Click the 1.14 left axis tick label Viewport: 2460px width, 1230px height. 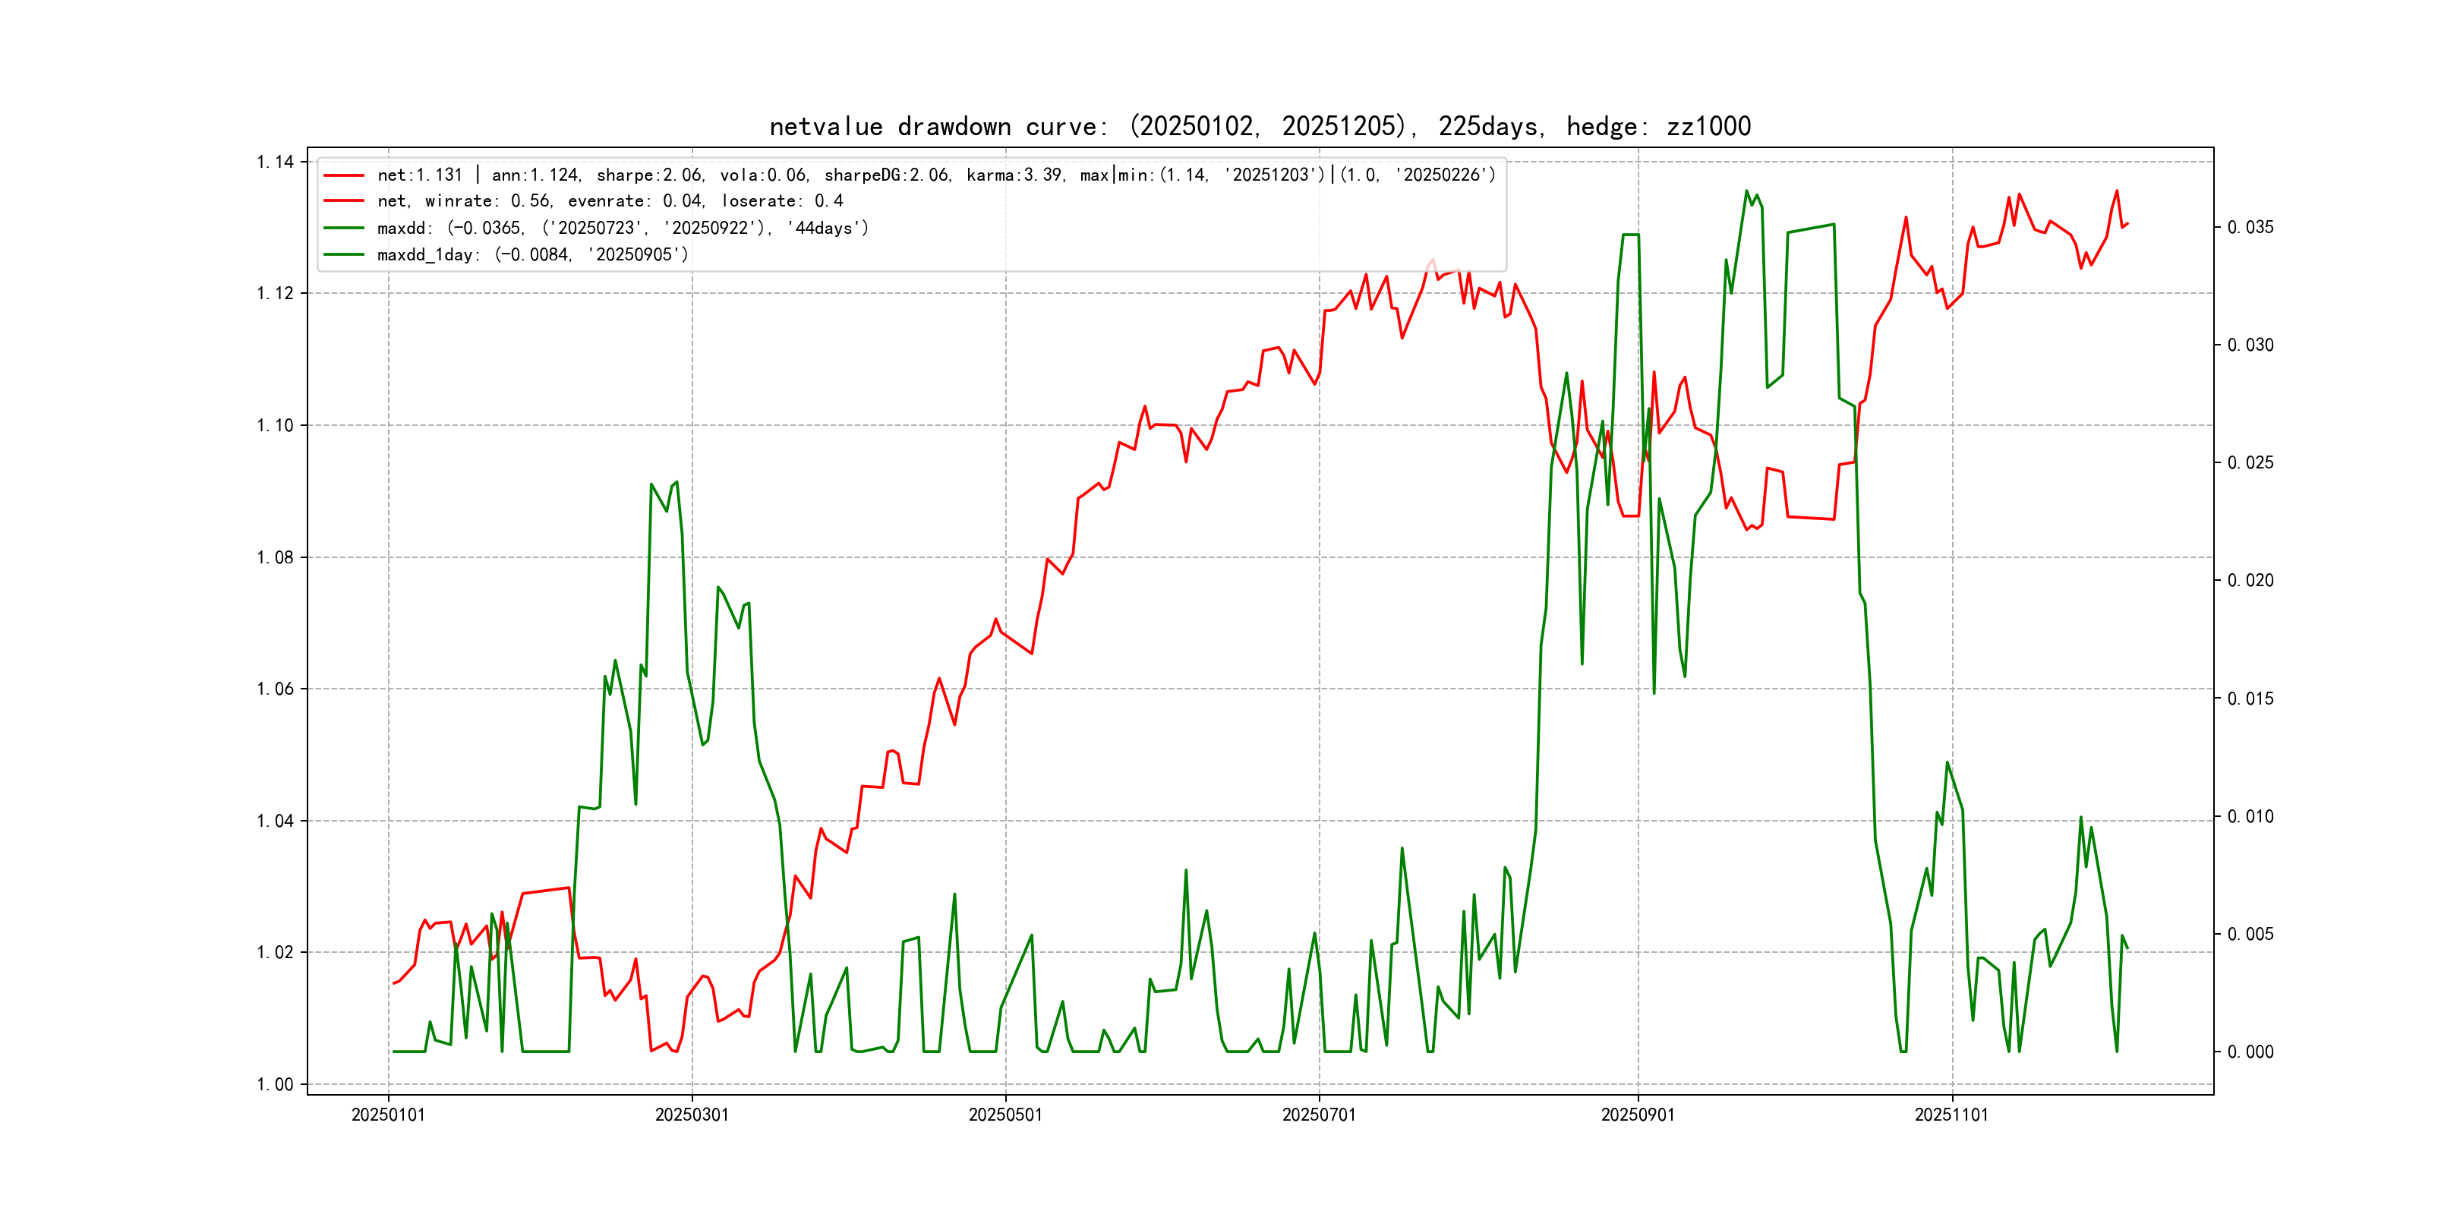click(x=275, y=162)
